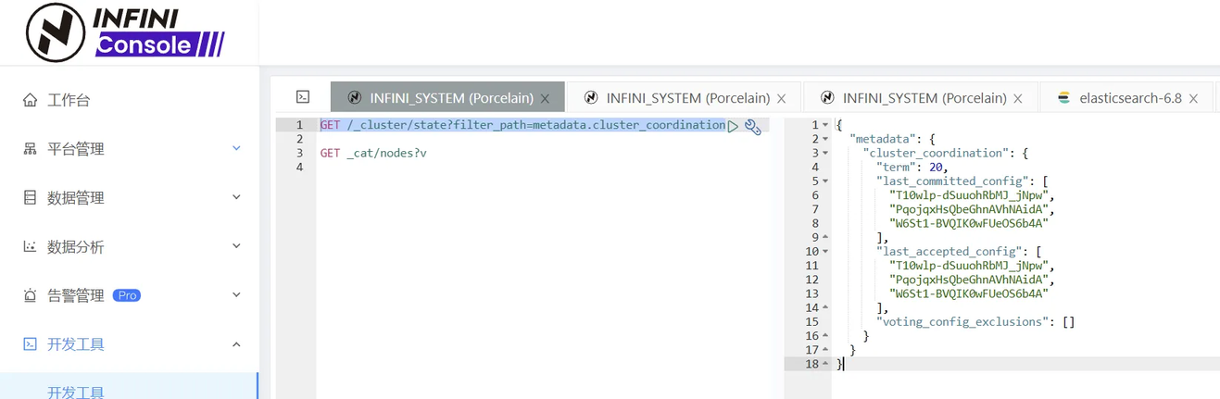The width and height of the screenshot is (1220, 399).
Task: Click the Pro badge beside 告警管理
Action: (x=127, y=295)
